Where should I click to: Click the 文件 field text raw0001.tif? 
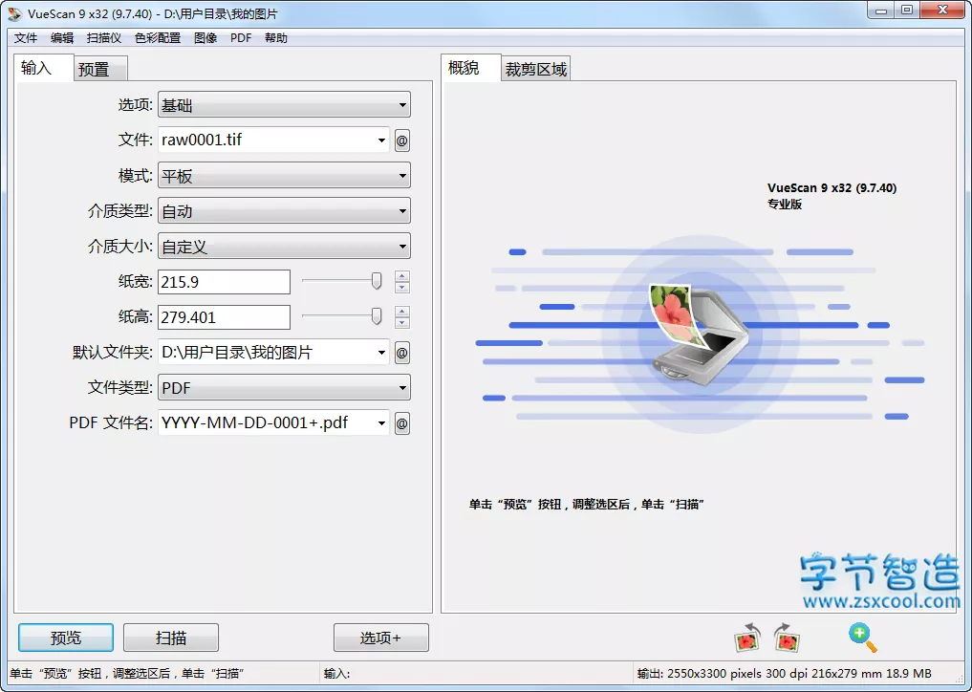[x=202, y=141]
